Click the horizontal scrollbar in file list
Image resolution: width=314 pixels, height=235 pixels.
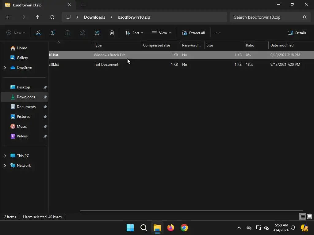[x=191, y=211]
